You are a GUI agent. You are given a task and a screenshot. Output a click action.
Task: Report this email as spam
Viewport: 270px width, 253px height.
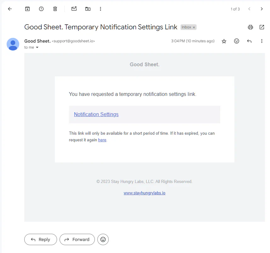(x=41, y=9)
